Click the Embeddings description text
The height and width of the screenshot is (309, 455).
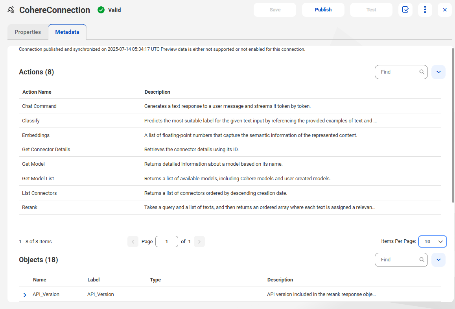251,135
